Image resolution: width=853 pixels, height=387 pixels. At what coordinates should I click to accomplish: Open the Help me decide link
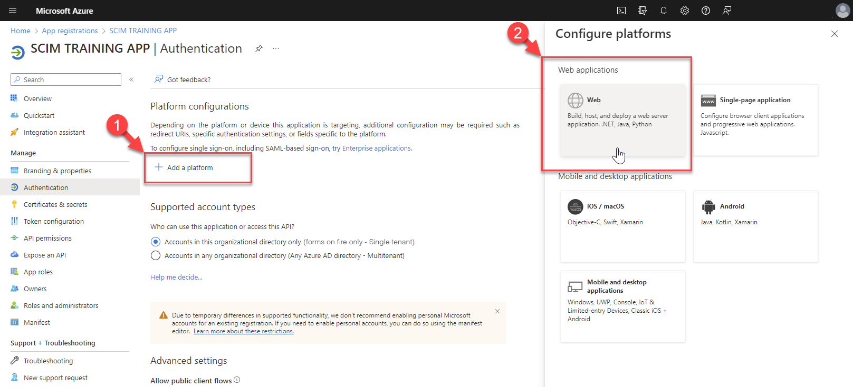click(176, 277)
